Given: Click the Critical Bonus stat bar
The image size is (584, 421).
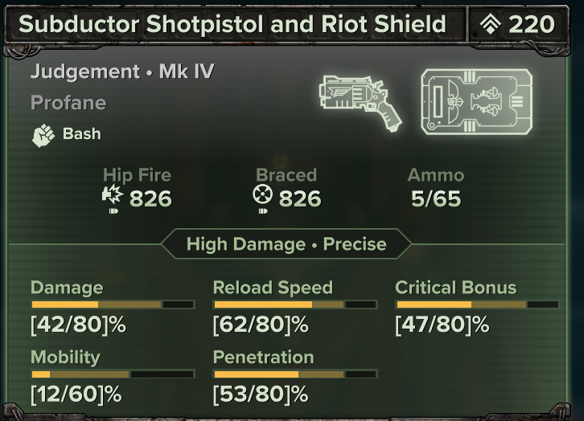Looking at the screenshot, I should 477,305.
